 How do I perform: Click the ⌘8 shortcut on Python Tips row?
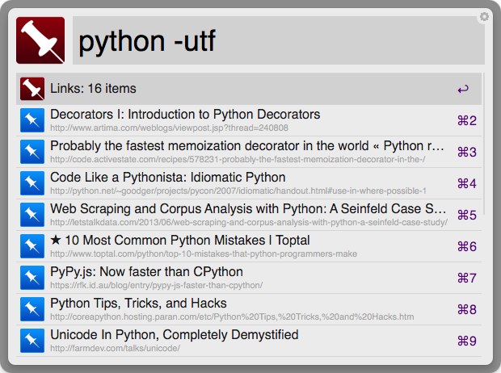[x=466, y=309]
